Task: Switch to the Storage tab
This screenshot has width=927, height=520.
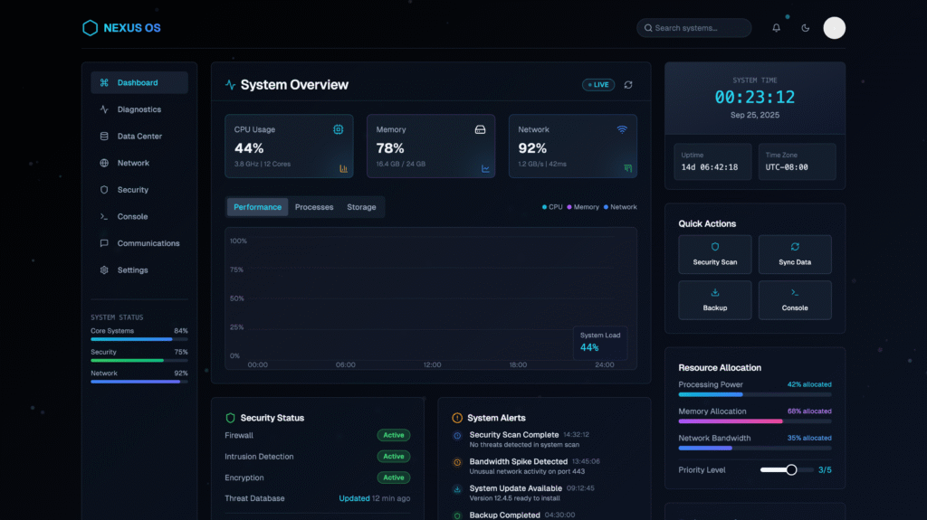Action: 361,207
